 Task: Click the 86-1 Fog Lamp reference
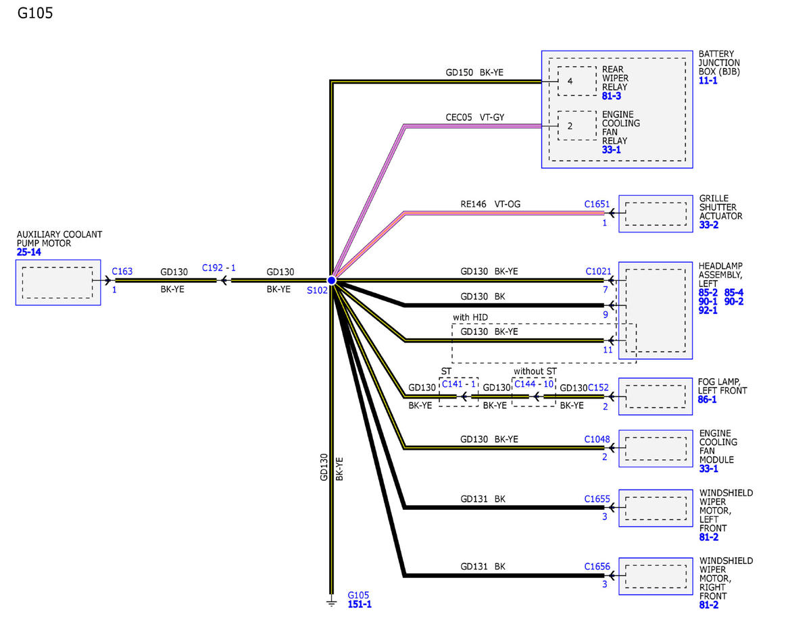(708, 400)
